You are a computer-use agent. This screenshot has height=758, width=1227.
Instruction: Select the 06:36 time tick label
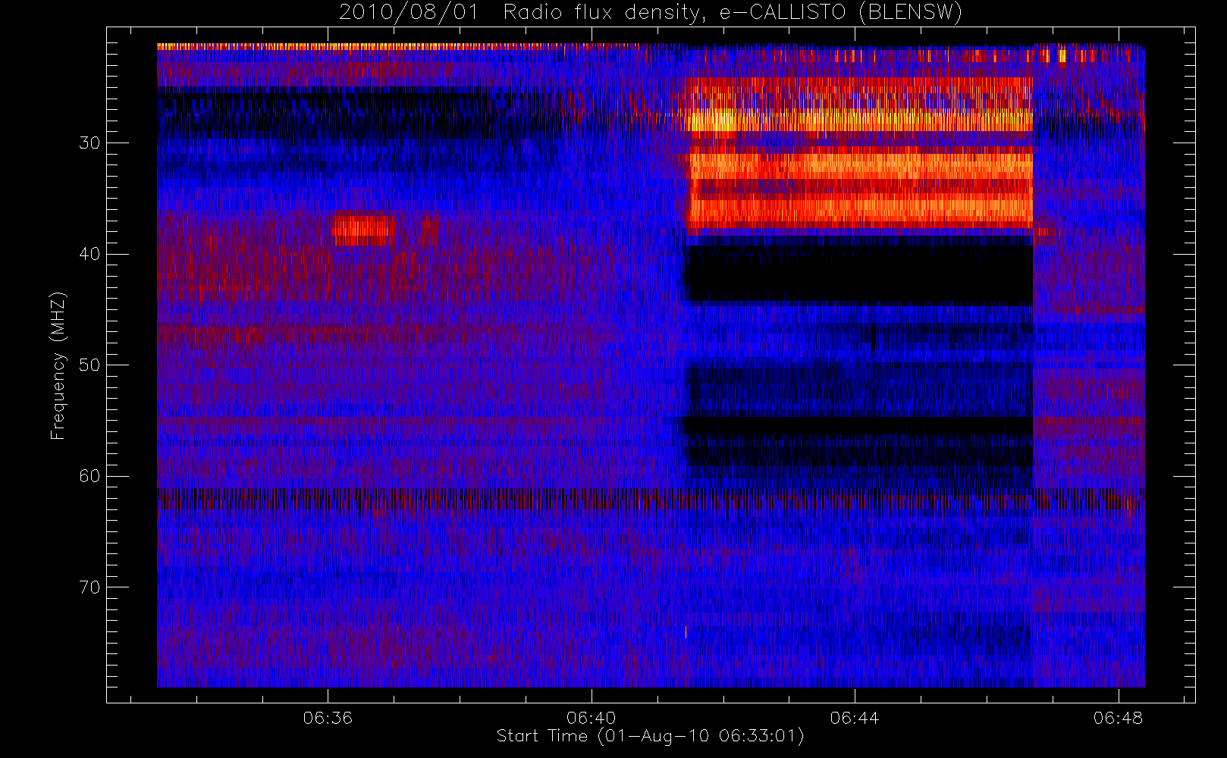(328, 717)
